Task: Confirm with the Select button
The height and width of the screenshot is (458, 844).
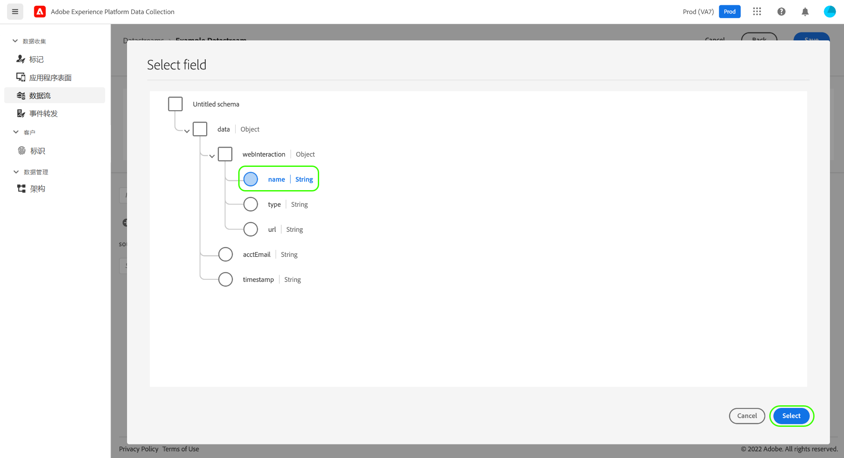Action: (x=791, y=416)
